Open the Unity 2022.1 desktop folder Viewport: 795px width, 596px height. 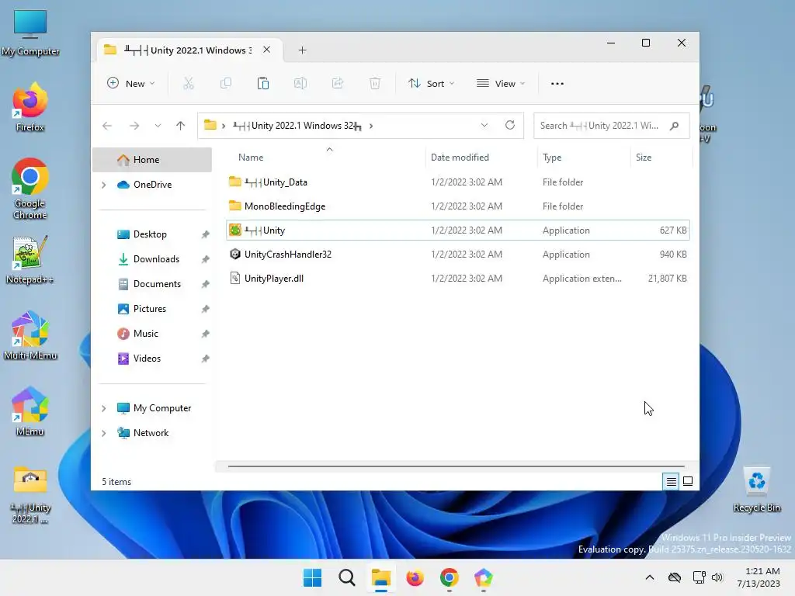coord(30,494)
